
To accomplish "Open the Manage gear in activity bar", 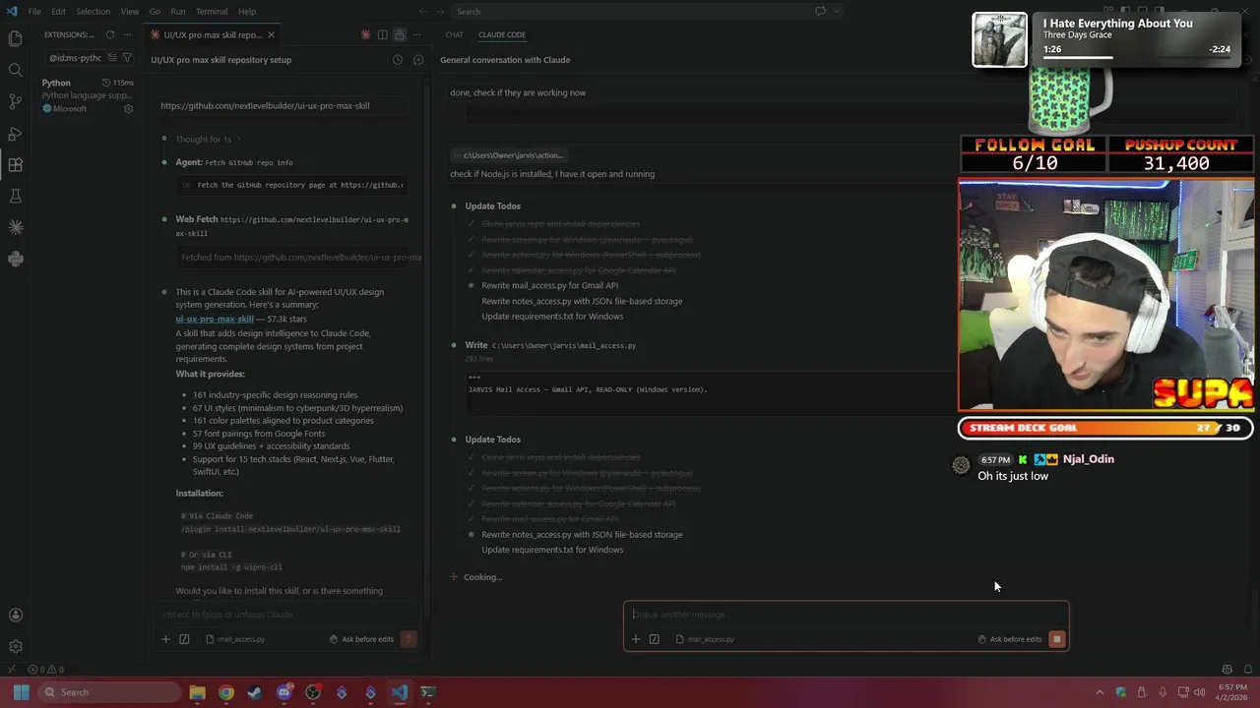I will point(15,646).
